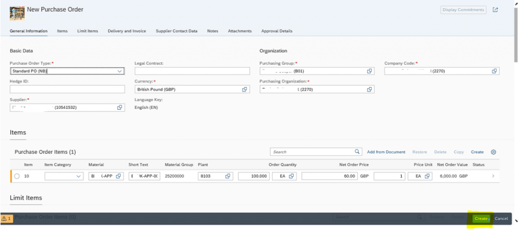This screenshot has height=230, width=520.
Task: Expand the Purchase Order Type dropdown
Action: click(x=120, y=71)
